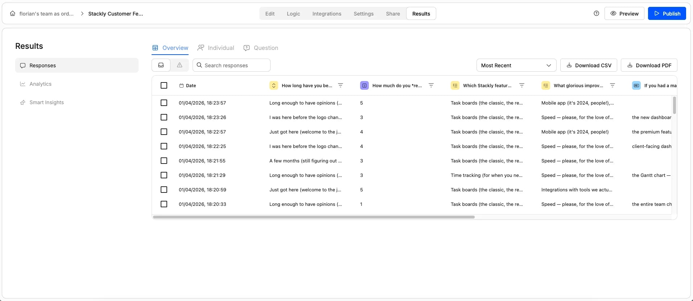Click the Download CSV button
The width and height of the screenshot is (693, 301).
tap(589, 65)
